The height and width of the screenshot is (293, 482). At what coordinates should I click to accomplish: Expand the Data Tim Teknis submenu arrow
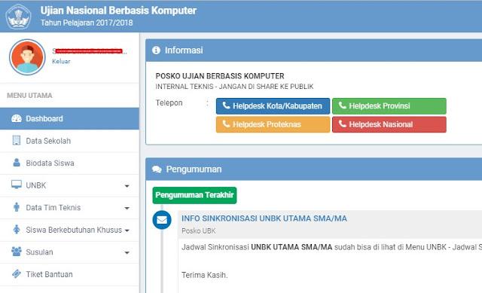(x=127, y=208)
